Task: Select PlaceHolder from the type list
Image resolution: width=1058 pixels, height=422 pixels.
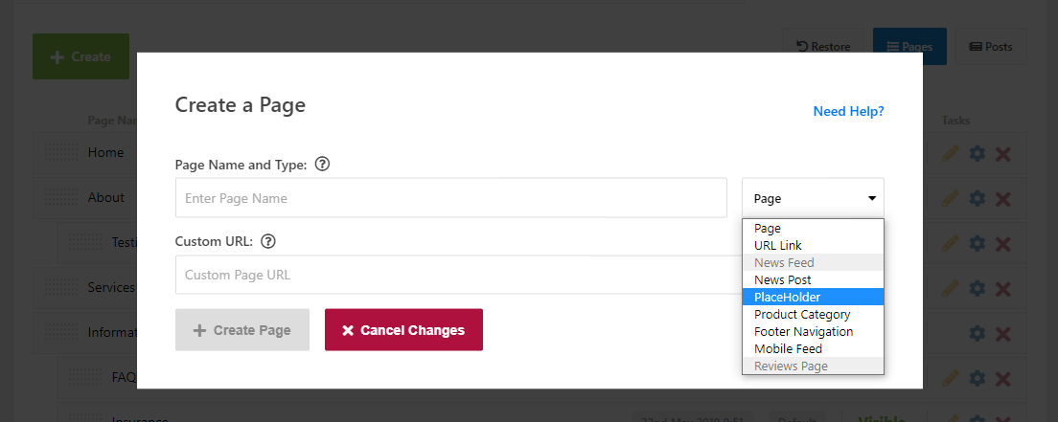Action: [813, 297]
